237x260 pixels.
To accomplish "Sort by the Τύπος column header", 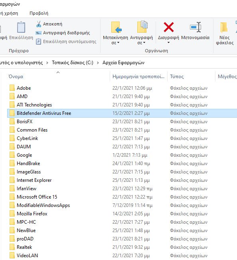I will click(x=177, y=77).
